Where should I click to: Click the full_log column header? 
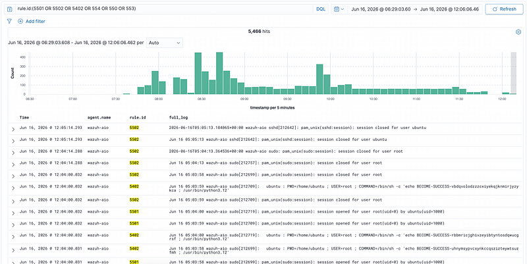click(x=179, y=118)
